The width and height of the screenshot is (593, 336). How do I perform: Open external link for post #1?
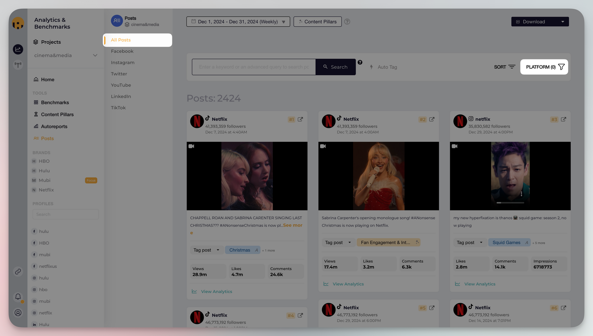(x=300, y=119)
